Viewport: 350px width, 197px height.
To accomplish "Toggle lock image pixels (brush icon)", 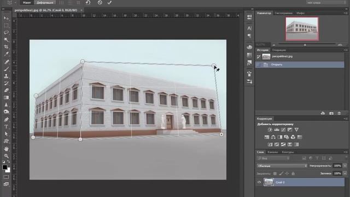I will (x=281, y=173).
